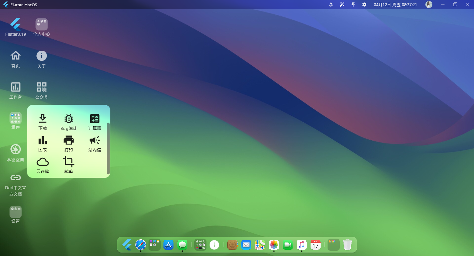Close the Flutter-MacOS window
The width and height of the screenshot is (474, 256).
pyautogui.click(x=467, y=5)
